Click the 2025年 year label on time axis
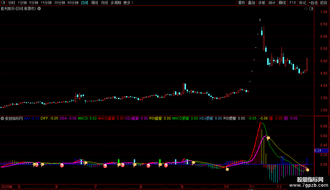330x190 pixels. 6,187
